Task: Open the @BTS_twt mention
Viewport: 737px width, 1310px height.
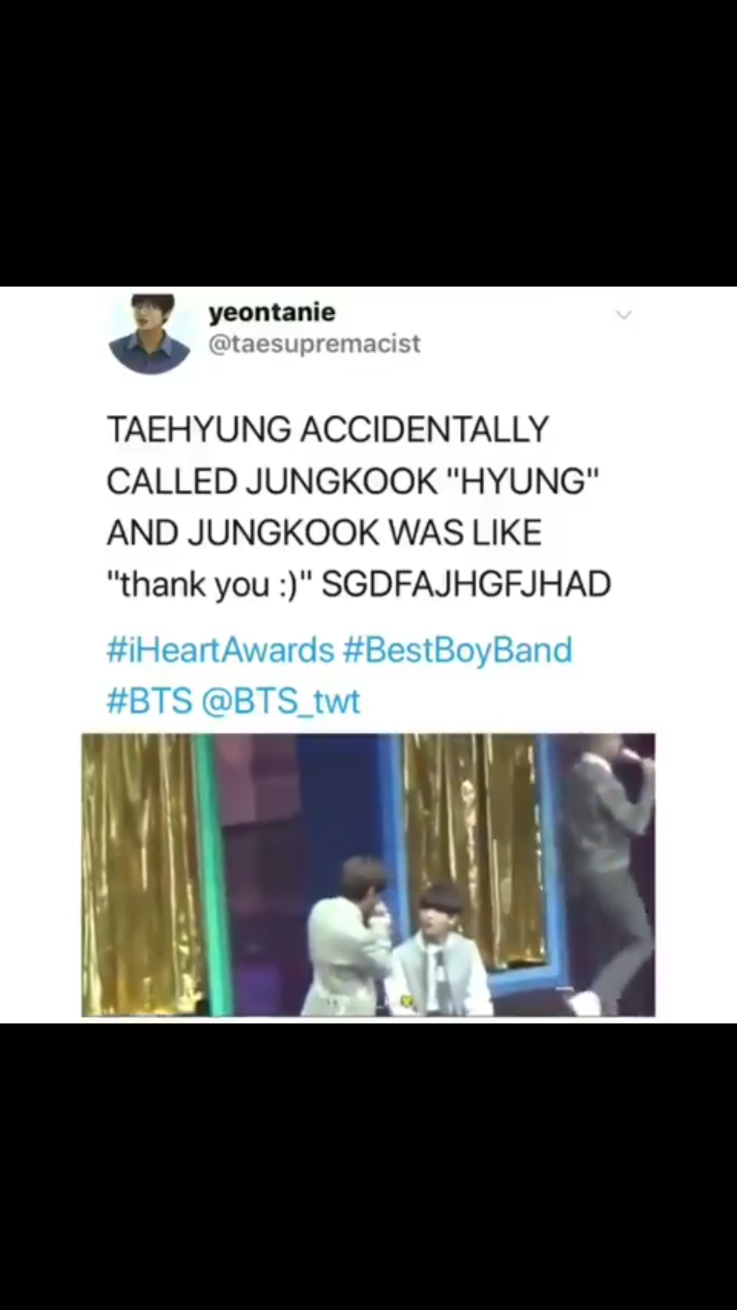Action: 280,701
